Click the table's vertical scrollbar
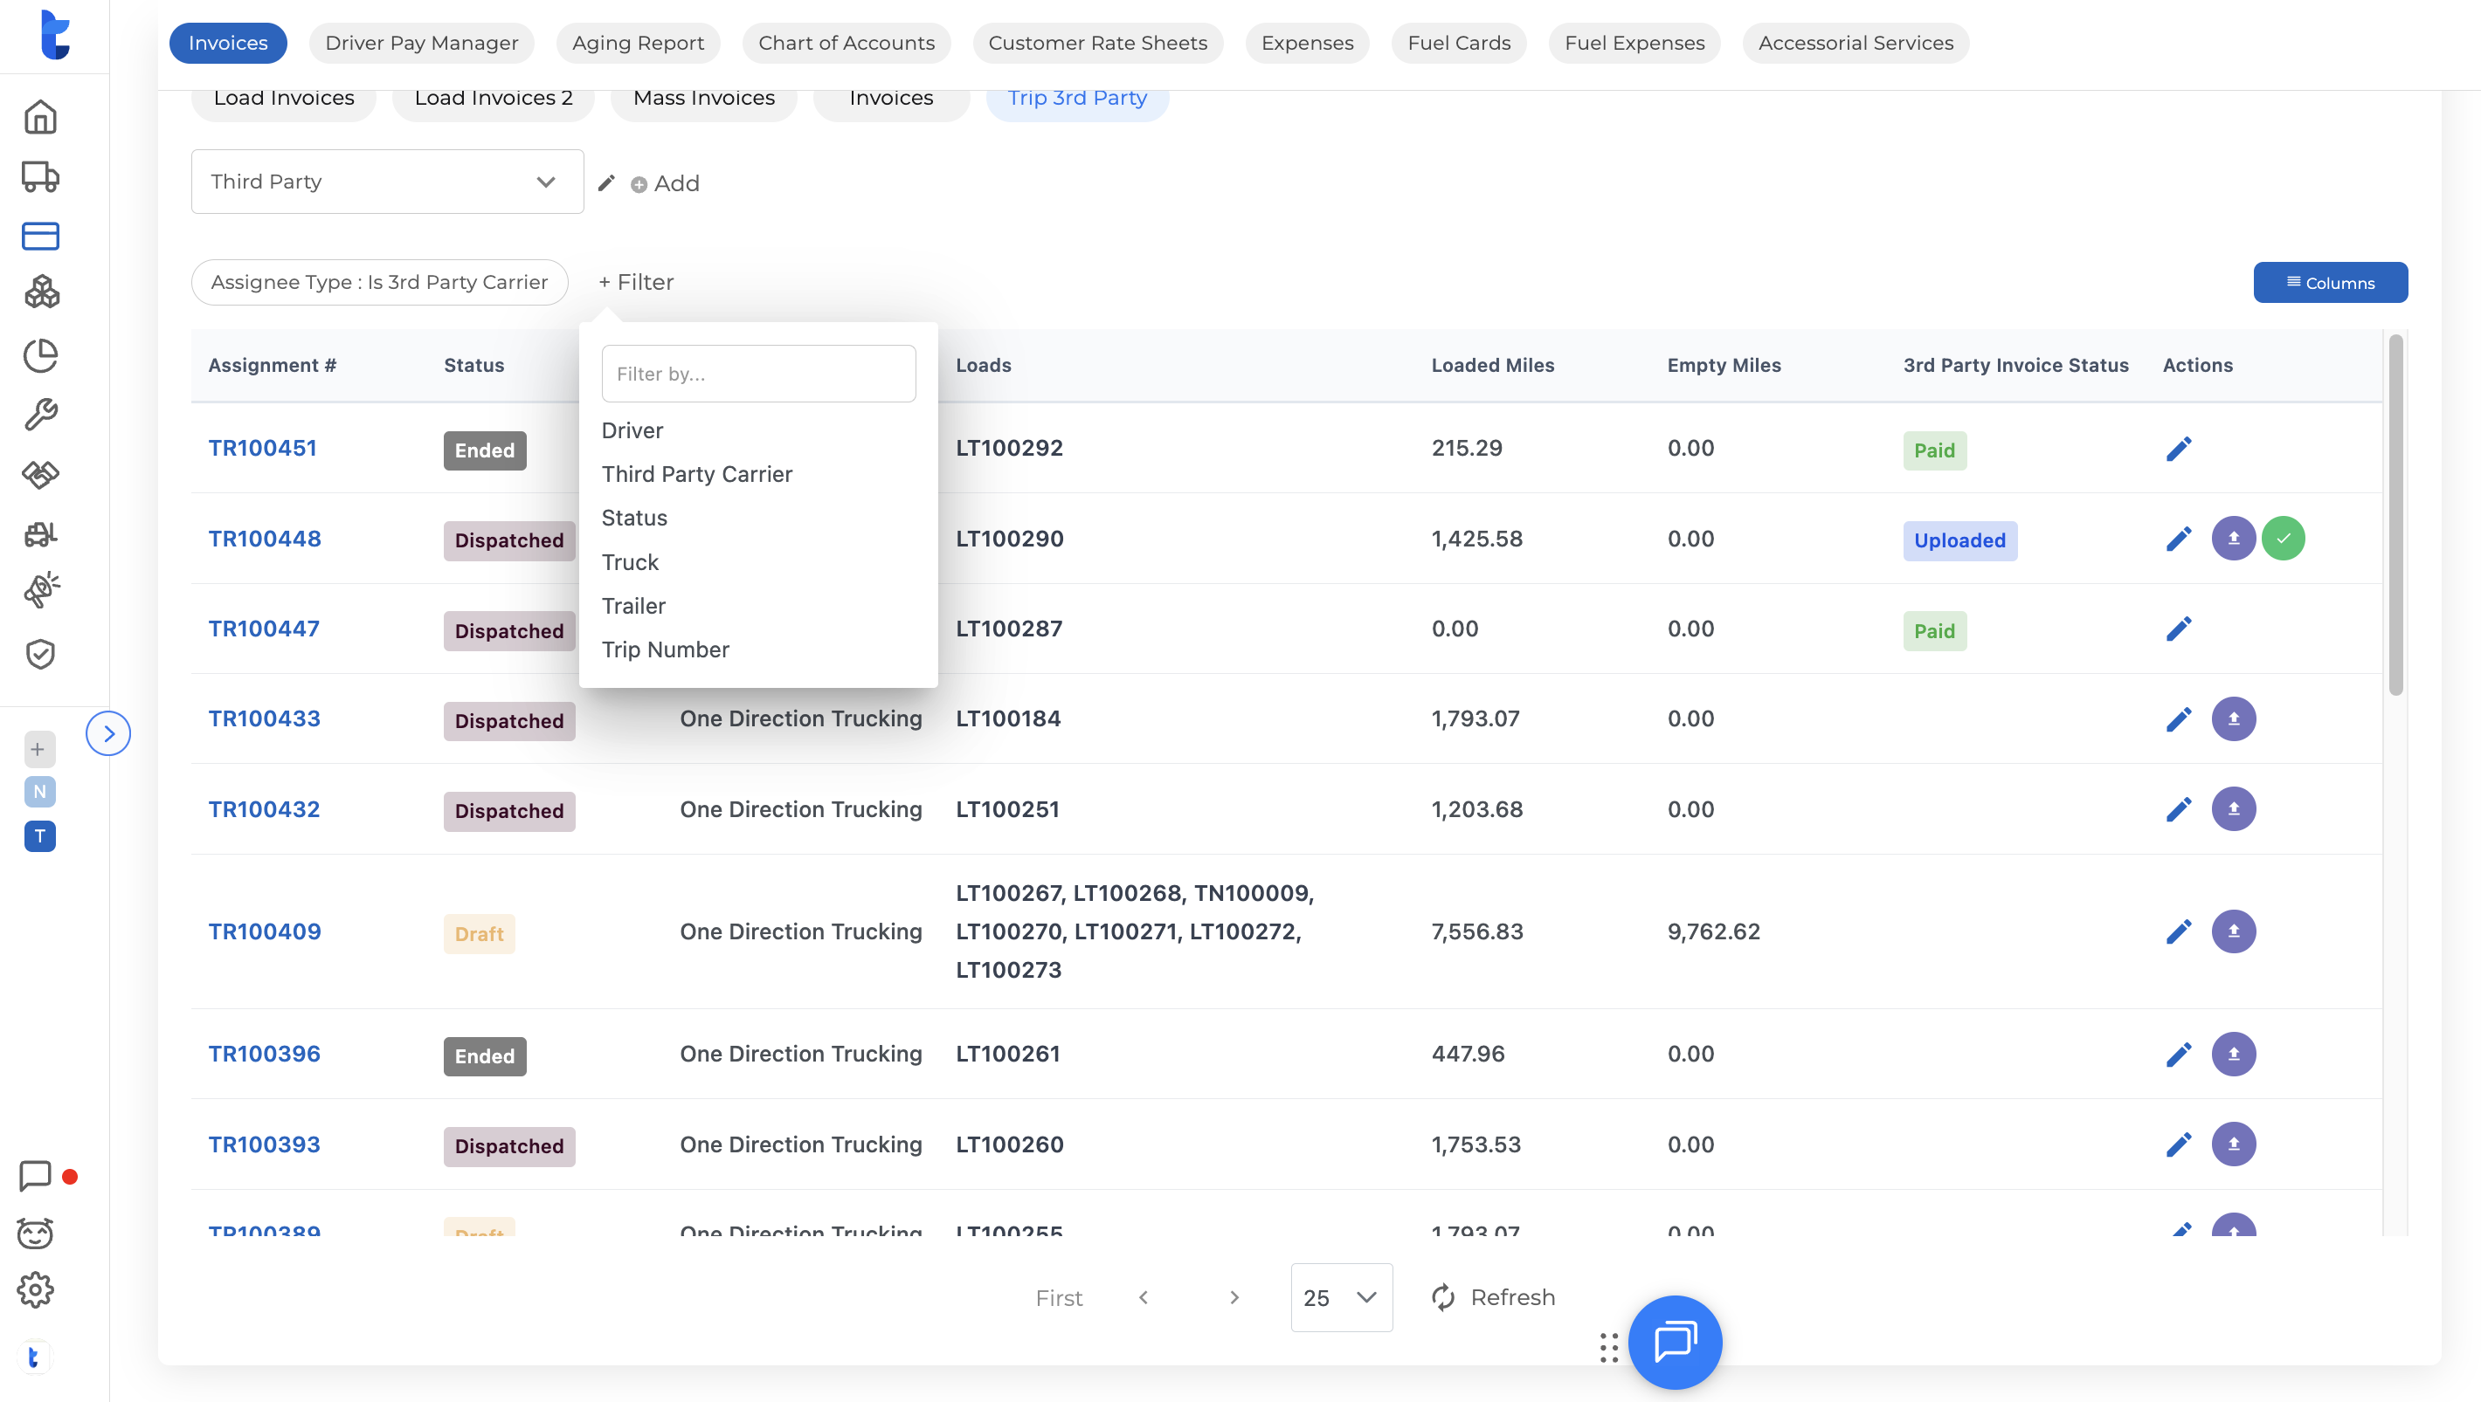Screen dimensions: 2481x1402 [2395, 515]
